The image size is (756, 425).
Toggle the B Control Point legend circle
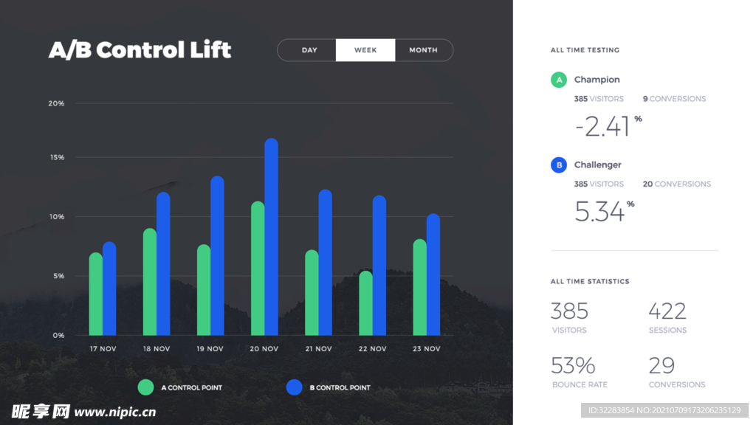click(x=295, y=387)
